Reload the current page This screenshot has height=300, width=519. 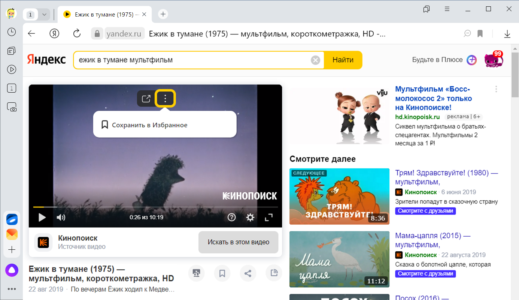(77, 34)
